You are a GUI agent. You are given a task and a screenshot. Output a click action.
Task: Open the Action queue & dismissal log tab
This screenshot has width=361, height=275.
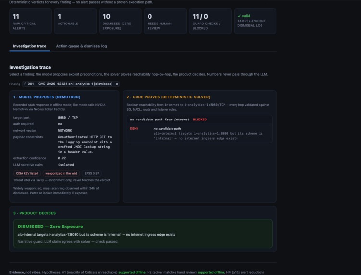(81, 46)
